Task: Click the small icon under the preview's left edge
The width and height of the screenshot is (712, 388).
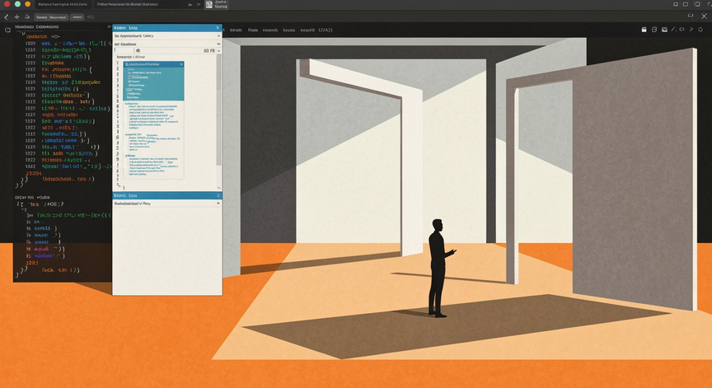Action: (119, 185)
